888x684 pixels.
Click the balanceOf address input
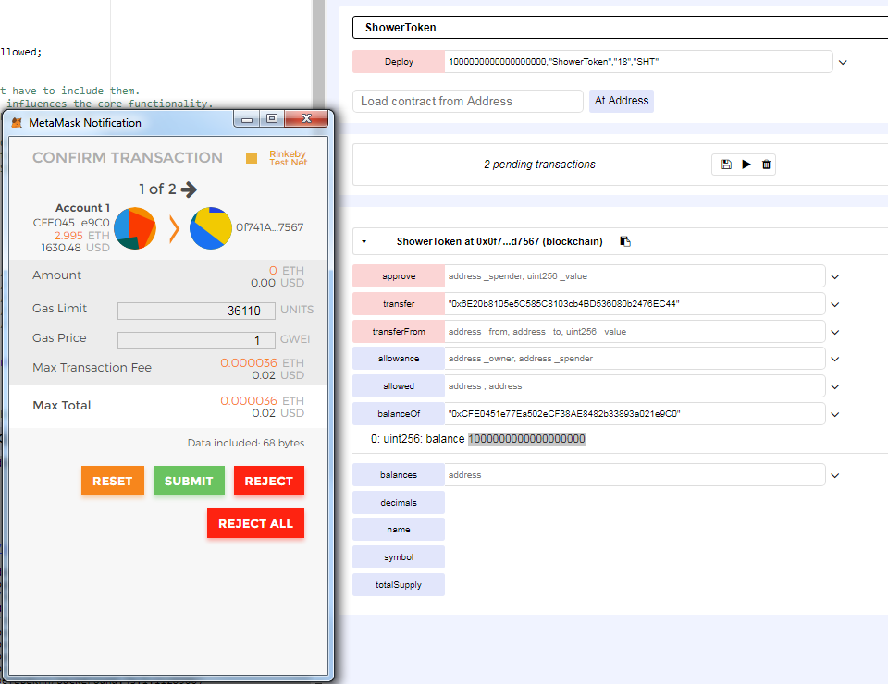coord(635,414)
